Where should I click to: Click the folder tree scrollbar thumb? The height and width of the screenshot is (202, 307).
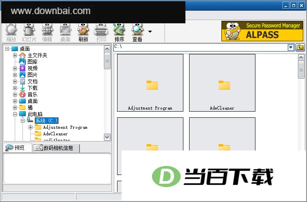point(107,61)
